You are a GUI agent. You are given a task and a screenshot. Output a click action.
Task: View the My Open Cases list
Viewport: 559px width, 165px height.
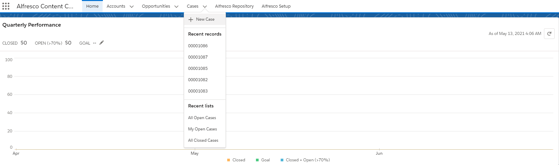202,129
